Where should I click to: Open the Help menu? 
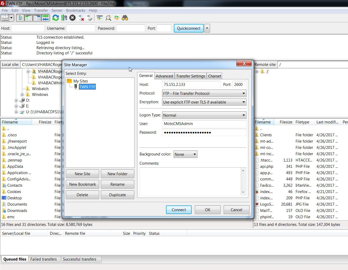93,11
